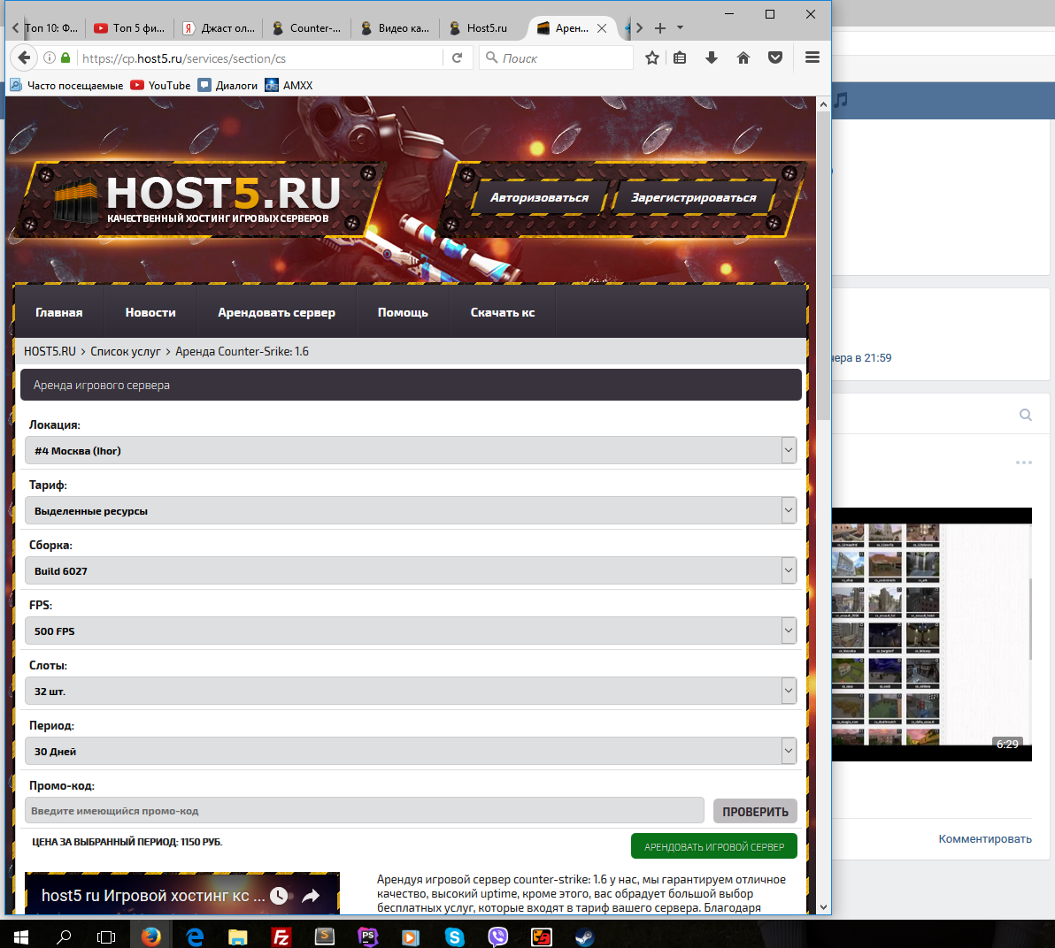Click the music note icon in the VK header
The width and height of the screenshot is (1055, 948).
pos(841,101)
